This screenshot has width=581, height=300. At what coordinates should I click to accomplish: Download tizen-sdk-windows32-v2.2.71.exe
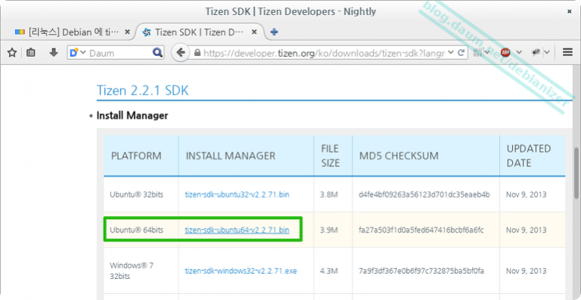click(x=241, y=271)
